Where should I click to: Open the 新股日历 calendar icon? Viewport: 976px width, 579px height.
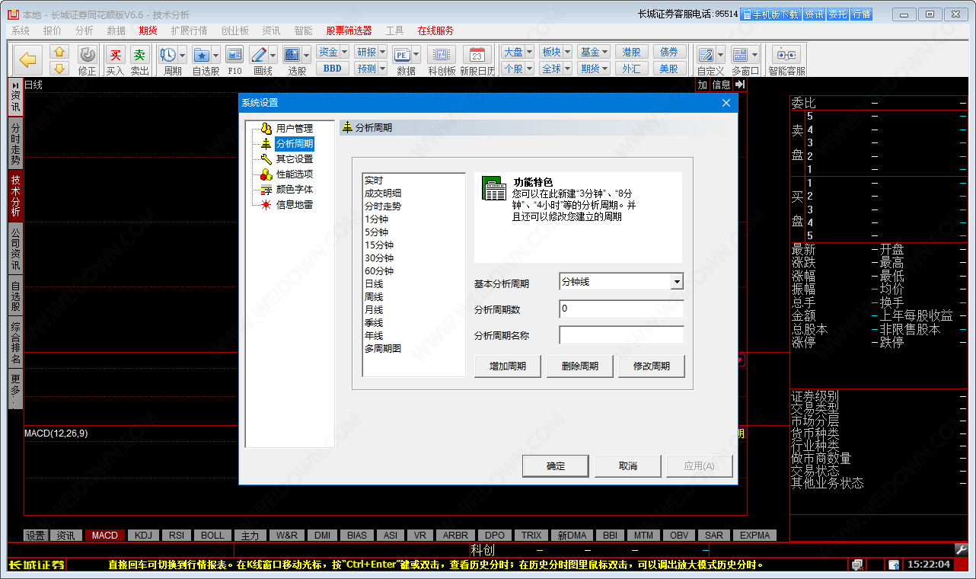477,56
